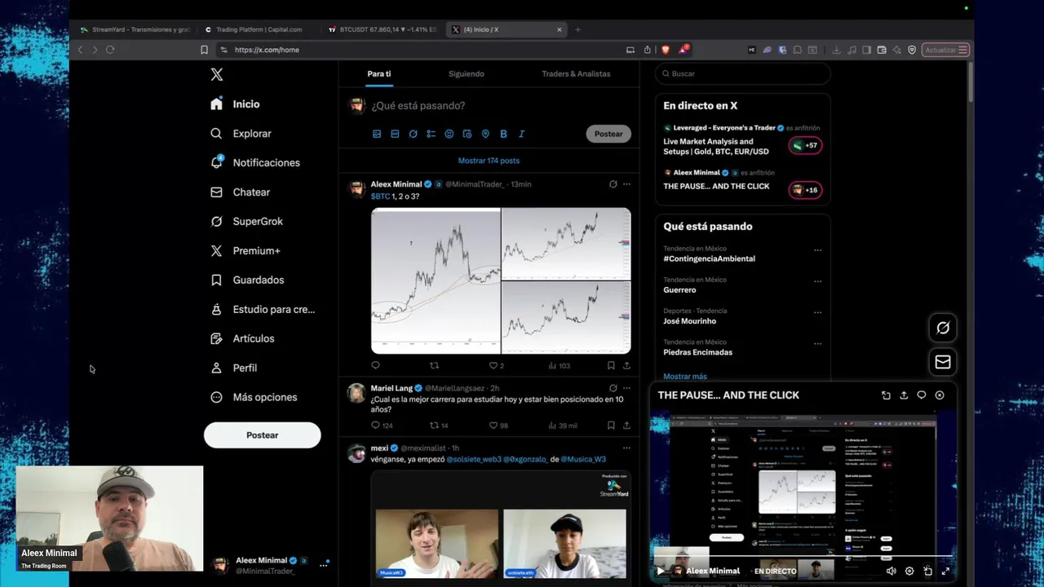Like Mariel Lang's post

498,425
